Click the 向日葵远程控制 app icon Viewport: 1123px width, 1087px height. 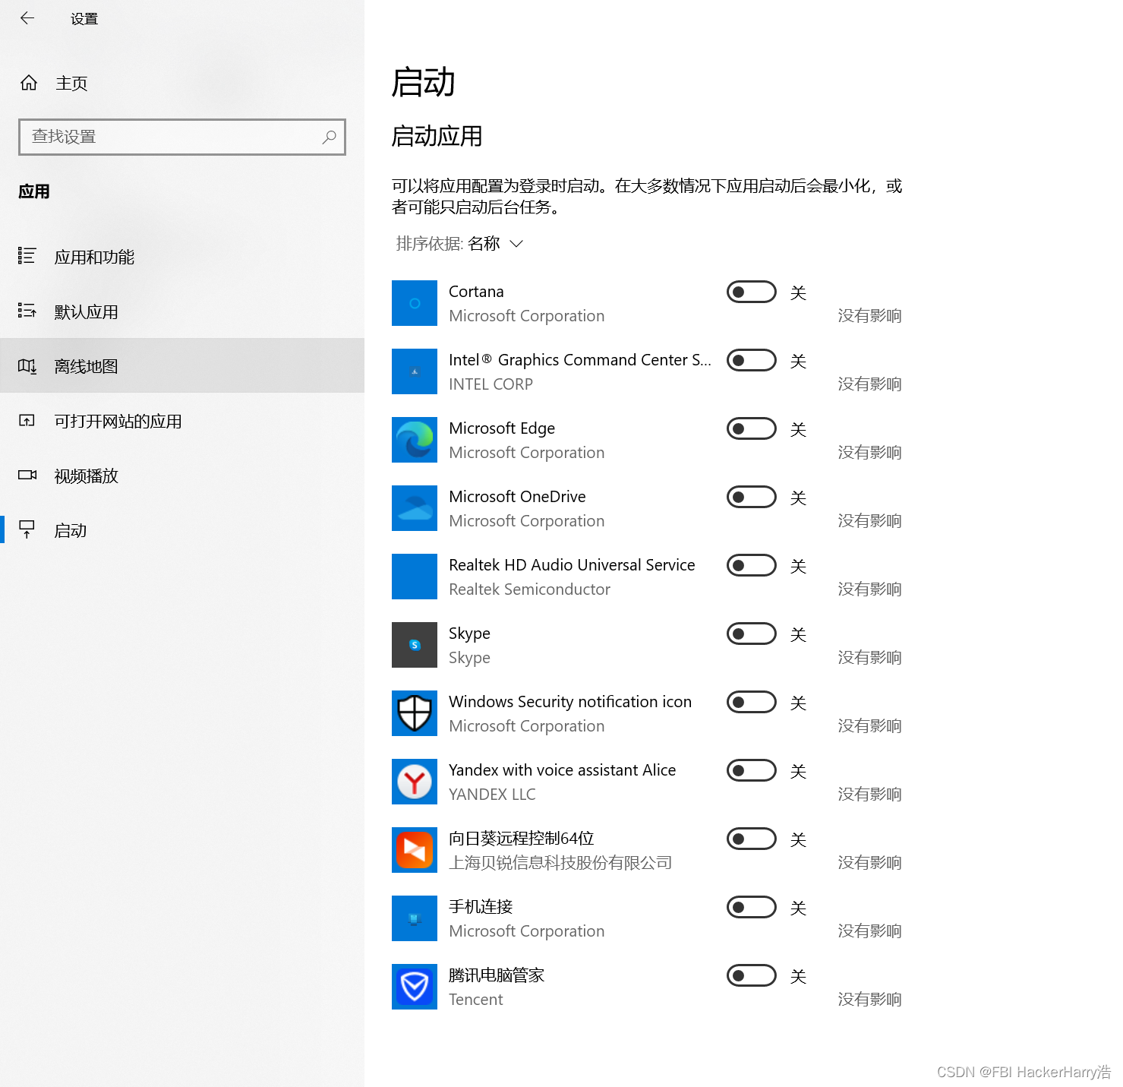415,850
